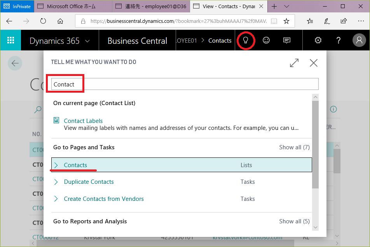Screen dimensions: 370x247
Task: Click the InPrivate indicator badge
Action: 17,6
